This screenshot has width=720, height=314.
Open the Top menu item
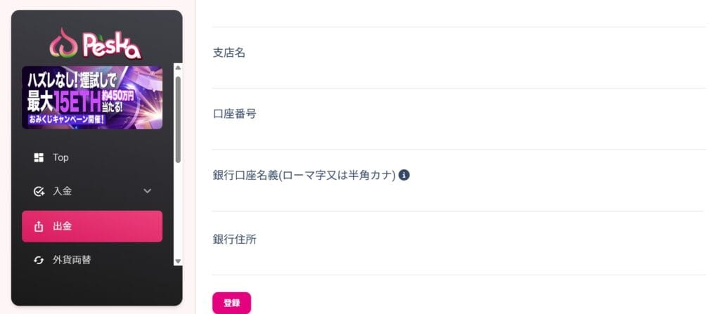pyautogui.click(x=92, y=157)
